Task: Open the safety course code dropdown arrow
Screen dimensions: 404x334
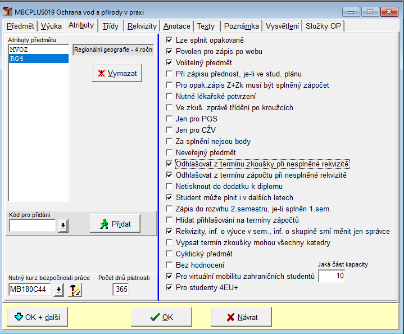Action: pyautogui.click(x=59, y=290)
